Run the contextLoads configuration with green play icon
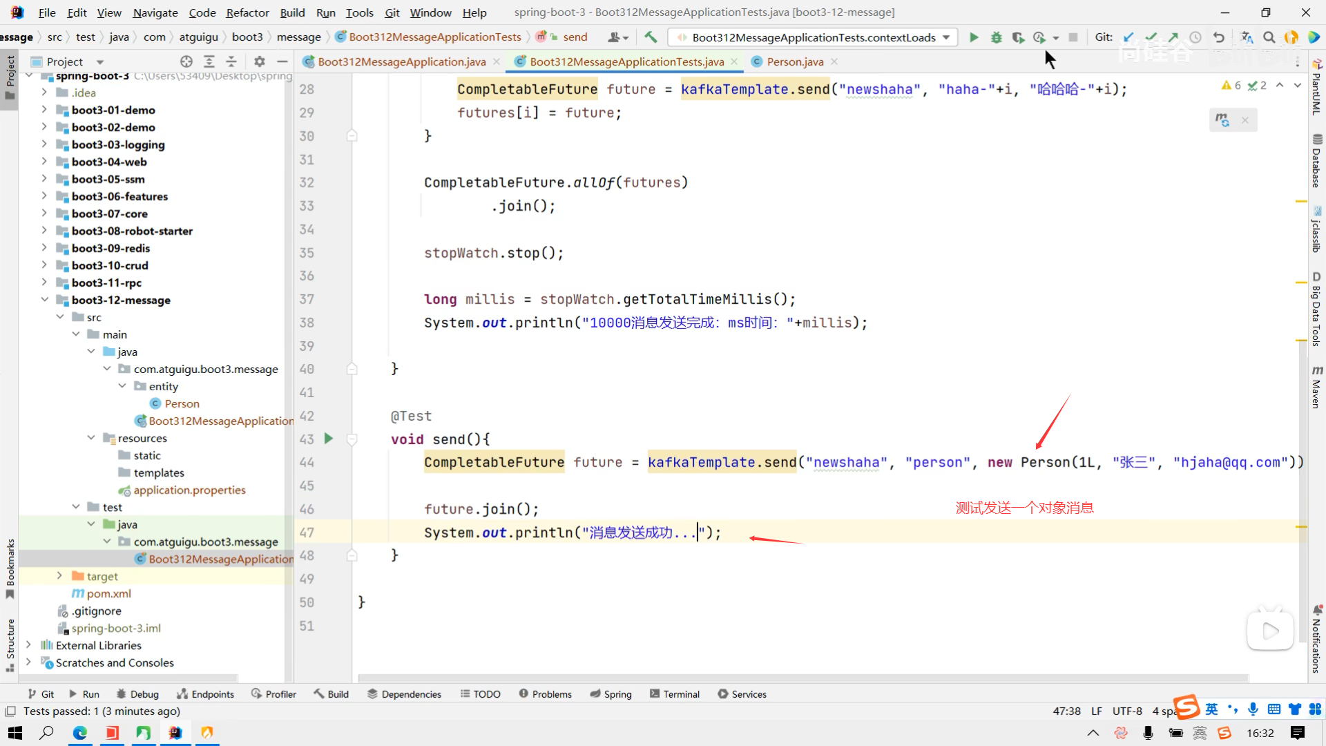This screenshot has height=746, width=1326. point(974,37)
